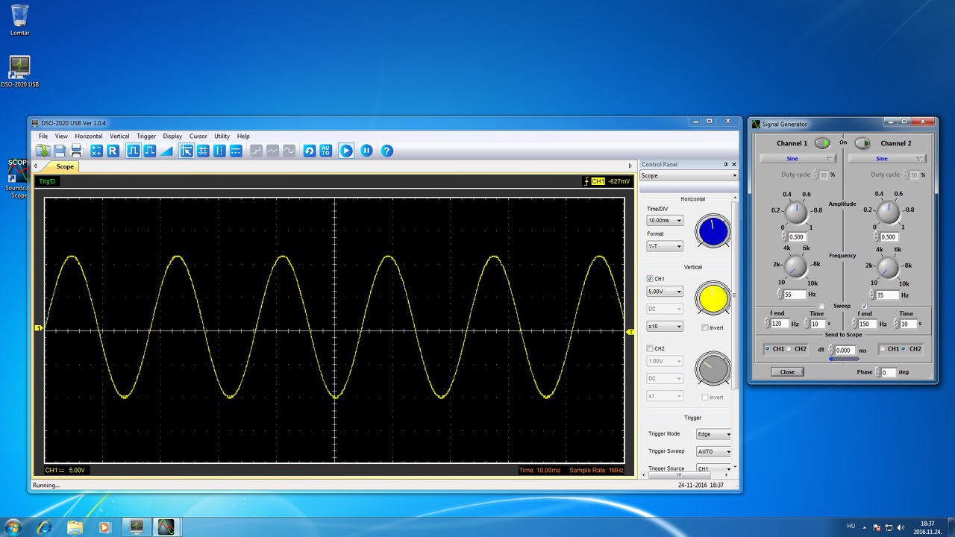Open the Scope panel selector dropdown
This screenshot has height=537, width=955.
click(x=689, y=176)
